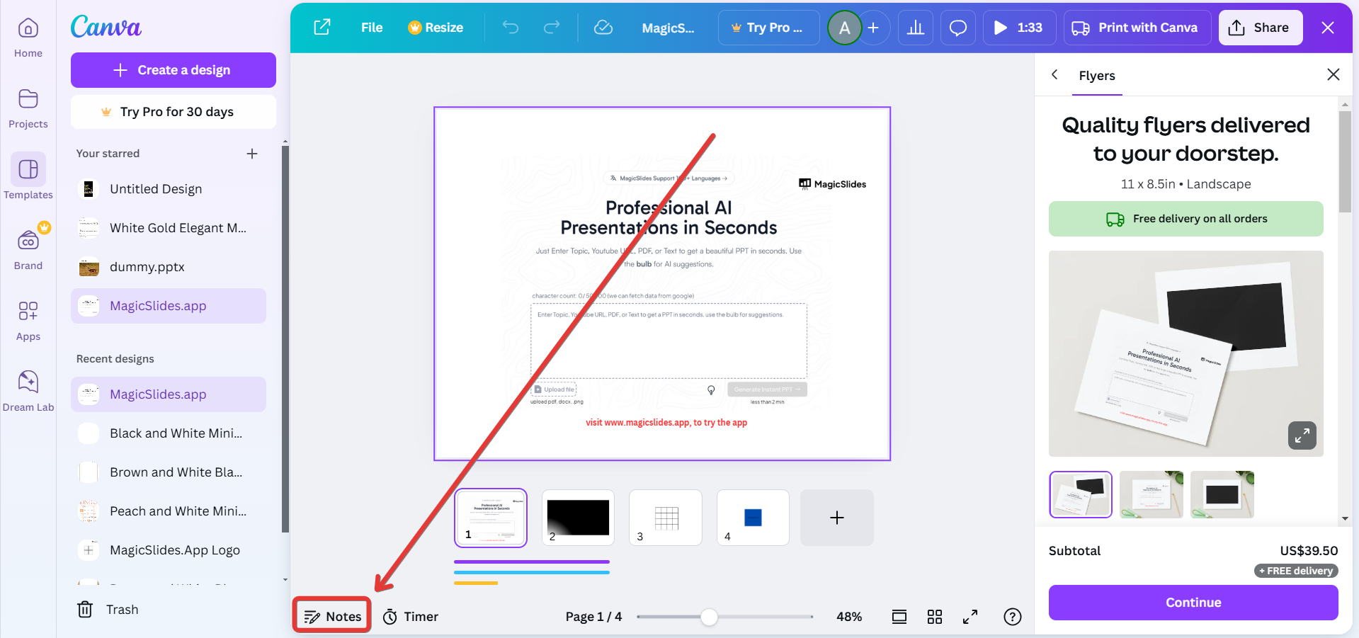
Task: Open the account avatar A
Action: [845, 28]
